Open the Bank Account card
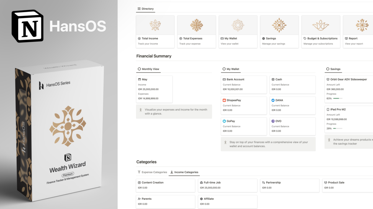Viewport: 373px width, 209px height. 243,84
